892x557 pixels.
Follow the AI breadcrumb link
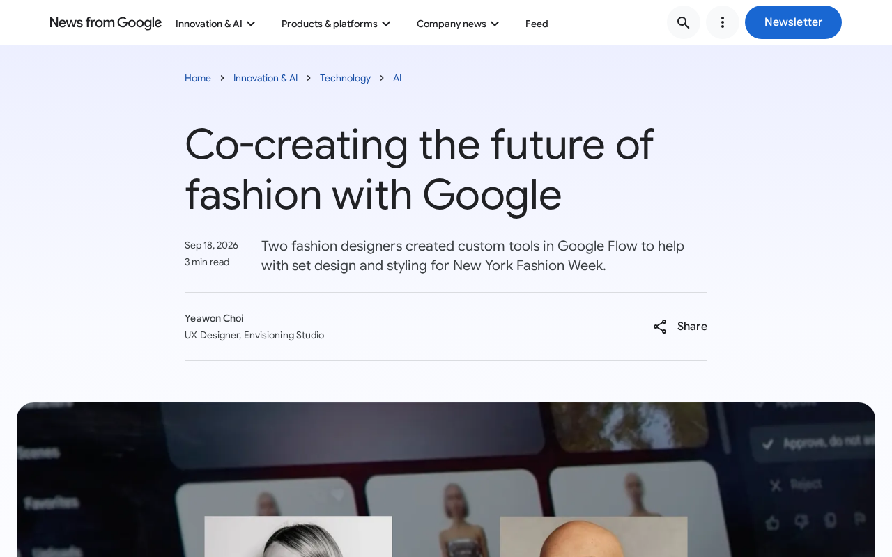point(397,78)
